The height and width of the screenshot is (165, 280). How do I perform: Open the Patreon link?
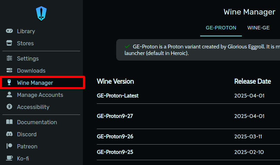27,146
